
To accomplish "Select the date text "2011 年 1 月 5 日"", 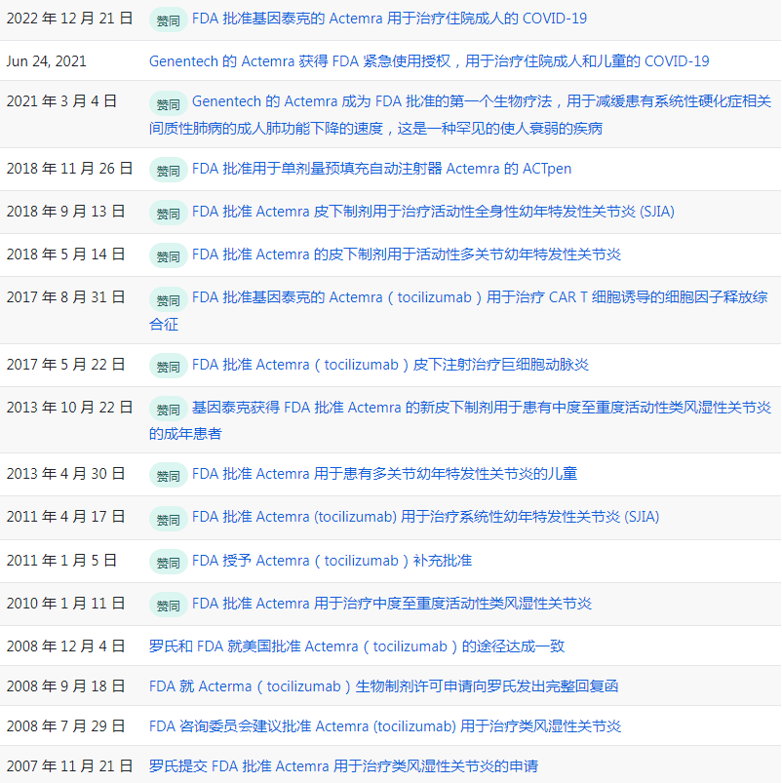I will click(61, 560).
